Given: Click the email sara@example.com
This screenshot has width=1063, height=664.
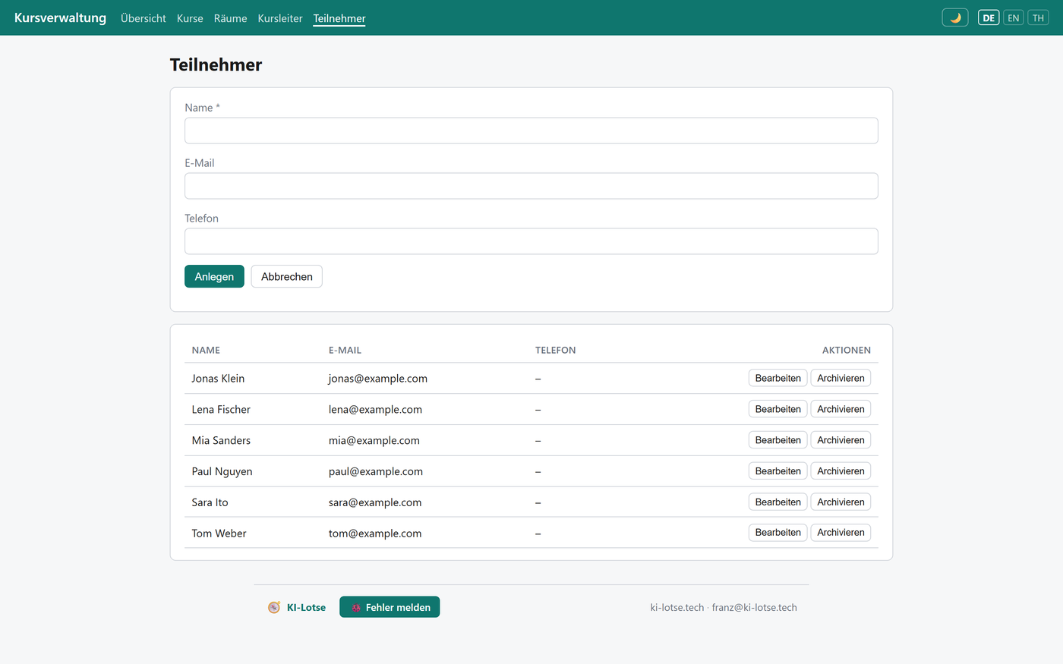Looking at the screenshot, I should point(375,503).
